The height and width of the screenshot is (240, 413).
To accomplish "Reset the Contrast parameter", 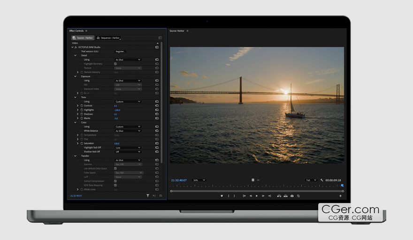I will tap(157, 106).
